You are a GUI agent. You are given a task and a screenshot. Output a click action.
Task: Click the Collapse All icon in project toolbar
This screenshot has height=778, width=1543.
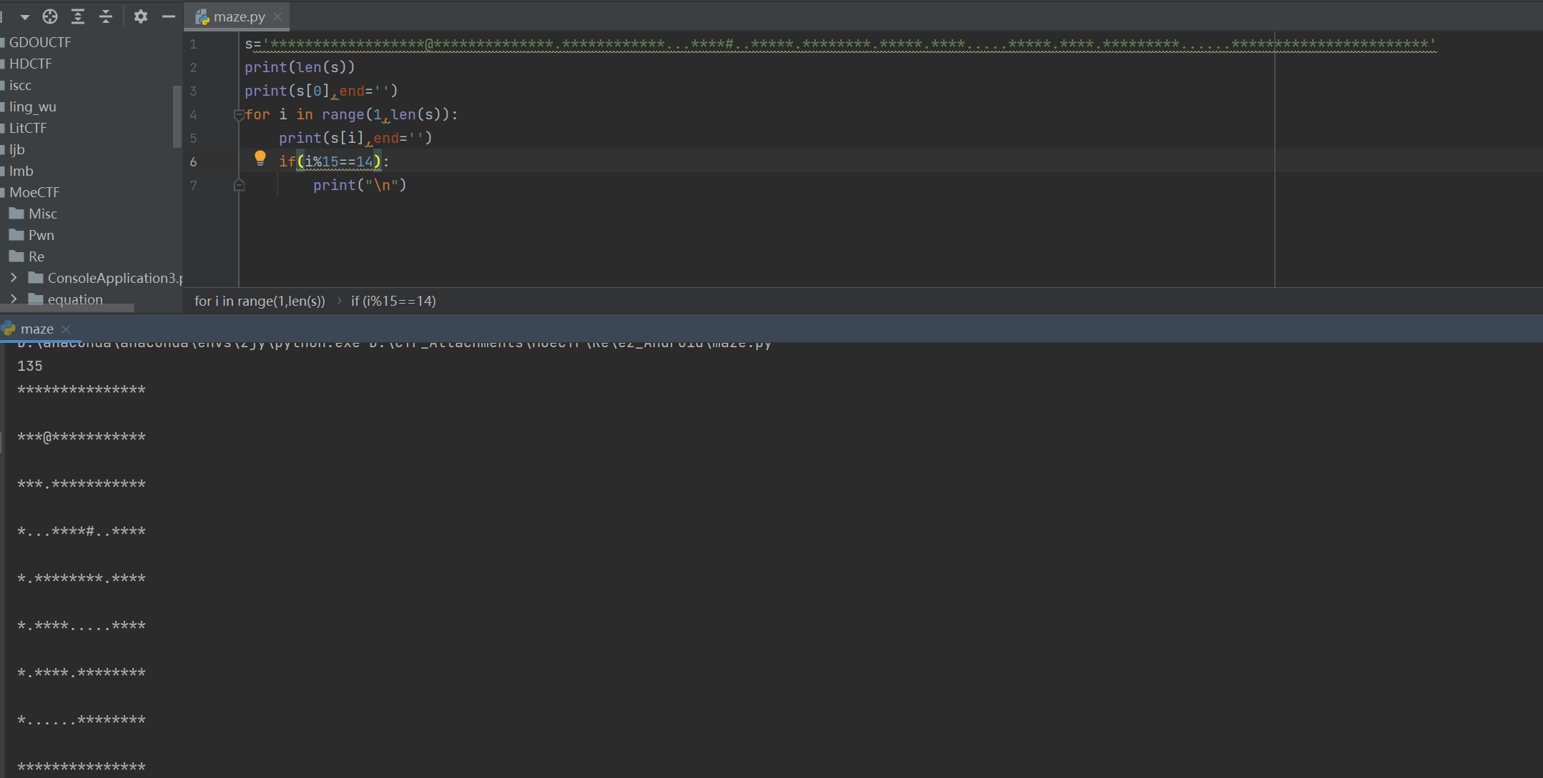click(x=106, y=16)
